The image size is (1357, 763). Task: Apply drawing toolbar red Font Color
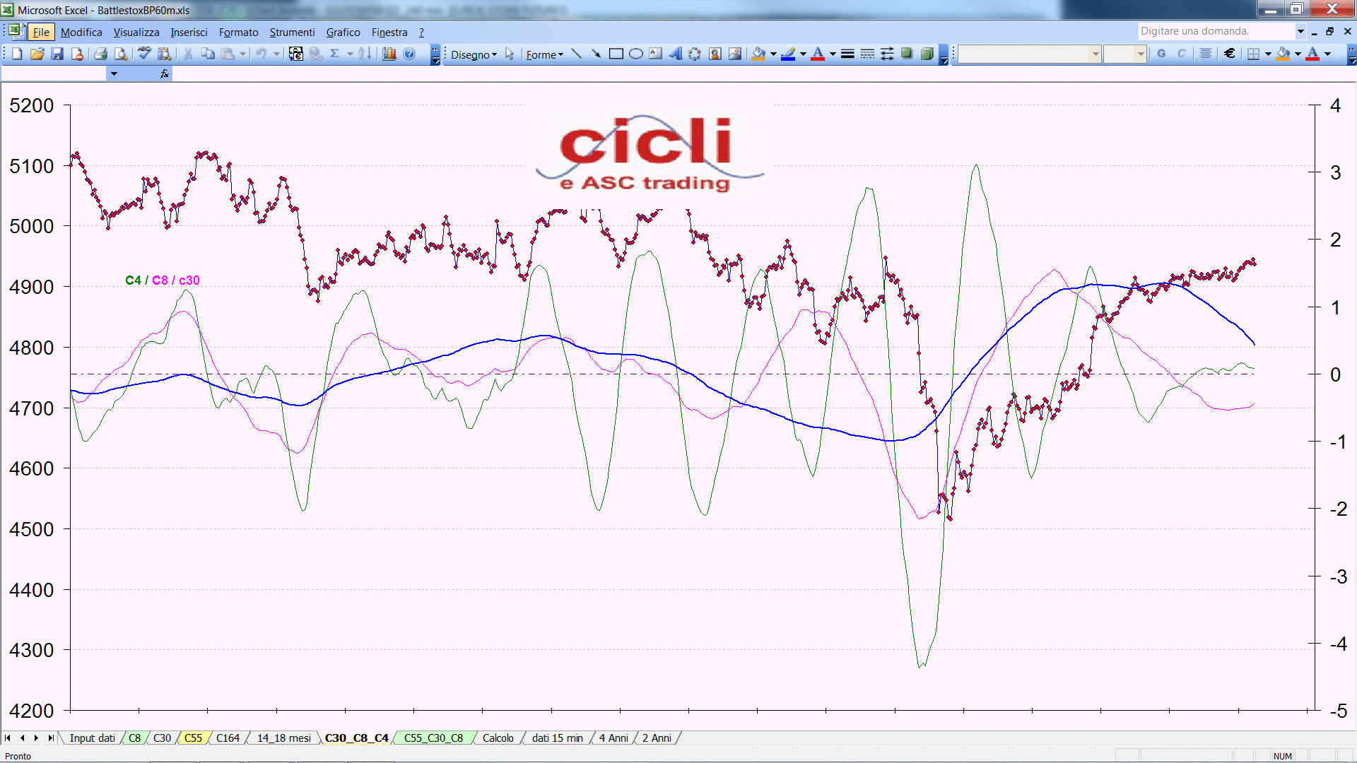pos(818,54)
